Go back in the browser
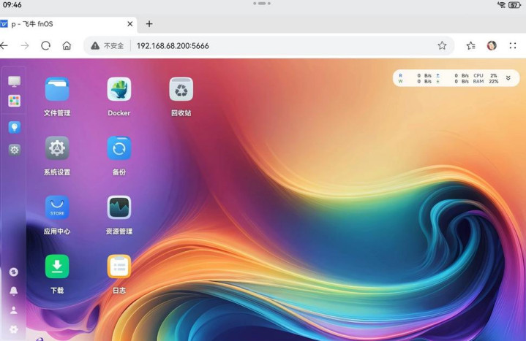The width and height of the screenshot is (526, 341). [4, 45]
